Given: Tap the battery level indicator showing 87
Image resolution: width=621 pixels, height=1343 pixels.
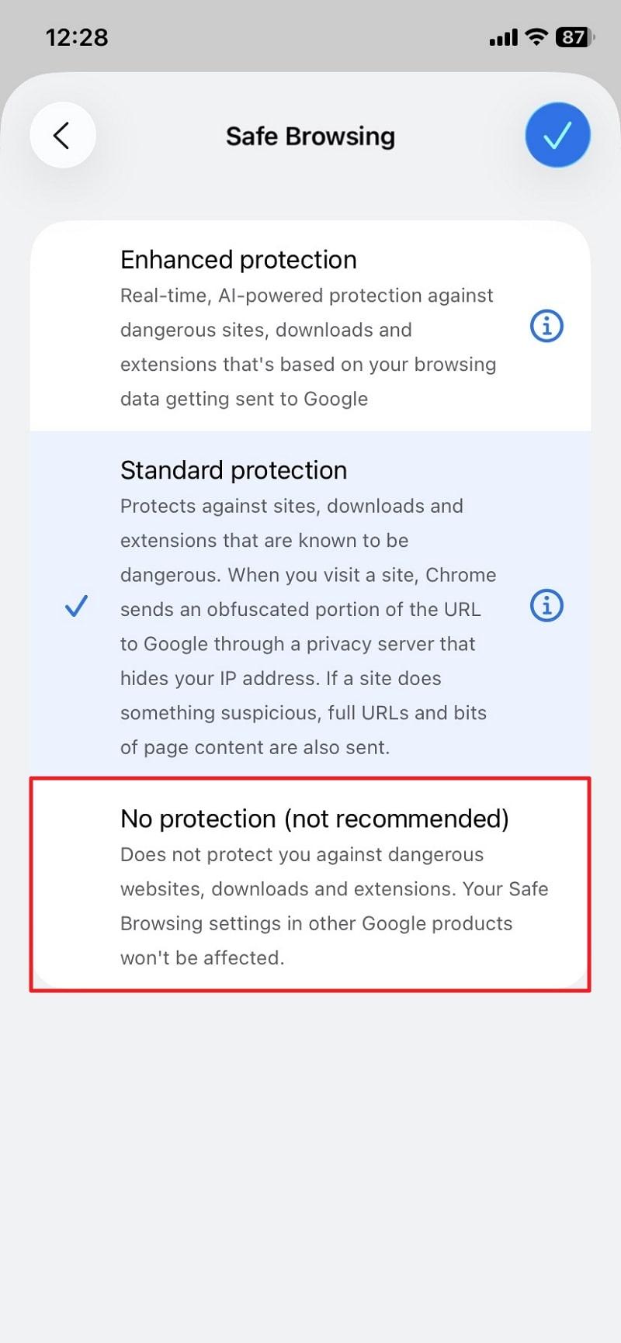Looking at the screenshot, I should (572, 36).
